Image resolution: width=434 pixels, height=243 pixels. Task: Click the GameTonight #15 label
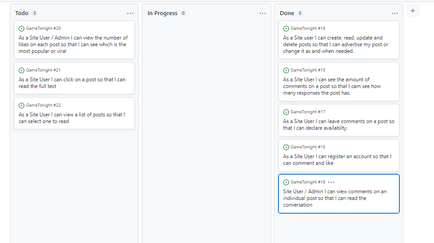click(x=308, y=70)
